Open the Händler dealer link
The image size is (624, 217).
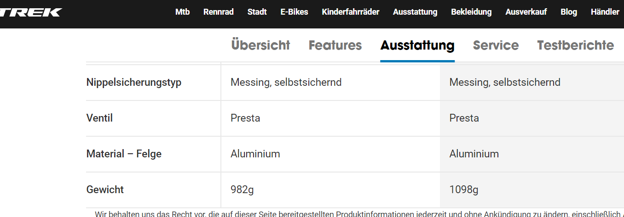click(x=605, y=12)
